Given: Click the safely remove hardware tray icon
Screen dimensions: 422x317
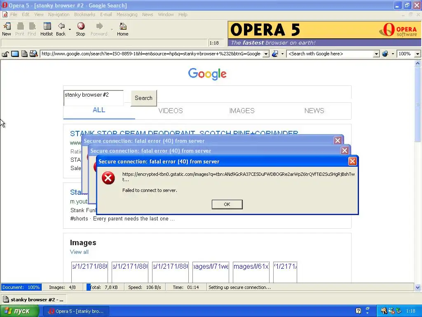Looking at the screenshot, I should click(399, 311).
